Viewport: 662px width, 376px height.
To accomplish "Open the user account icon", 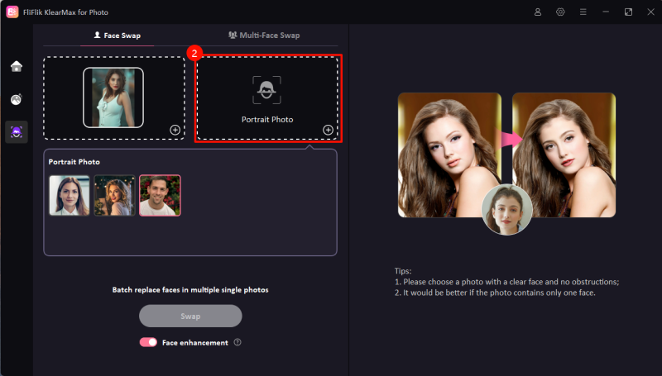I will [538, 12].
